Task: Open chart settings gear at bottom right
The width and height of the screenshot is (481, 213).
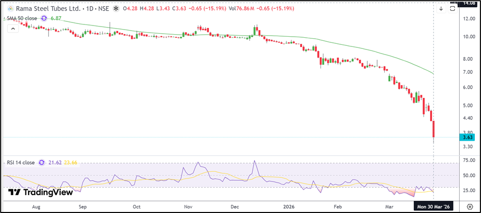Action: coord(469,207)
